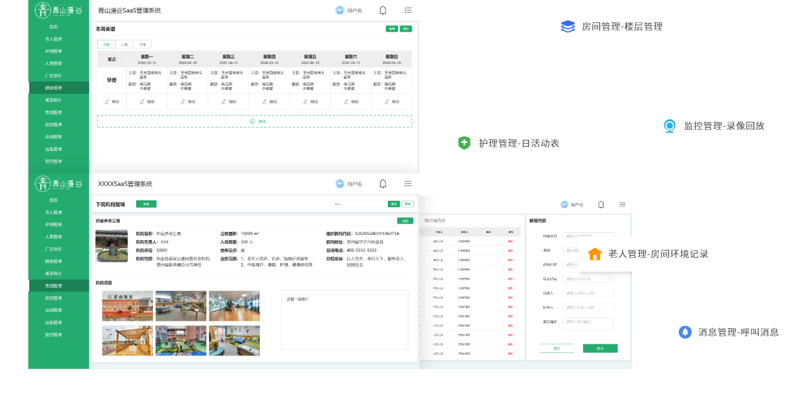Screen dimensions: 800x399
Task: Click the user avatar in the XXXXSaaS header
Action: 339,183
